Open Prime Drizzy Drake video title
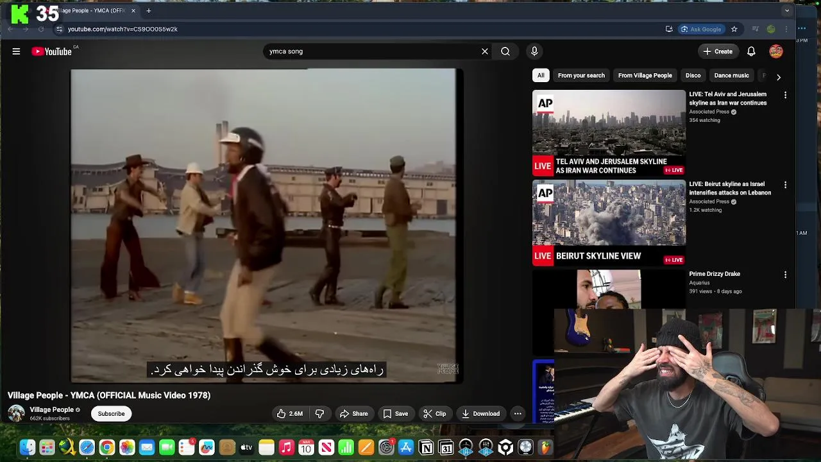Screen dimensions: 821x462 (x=715, y=274)
